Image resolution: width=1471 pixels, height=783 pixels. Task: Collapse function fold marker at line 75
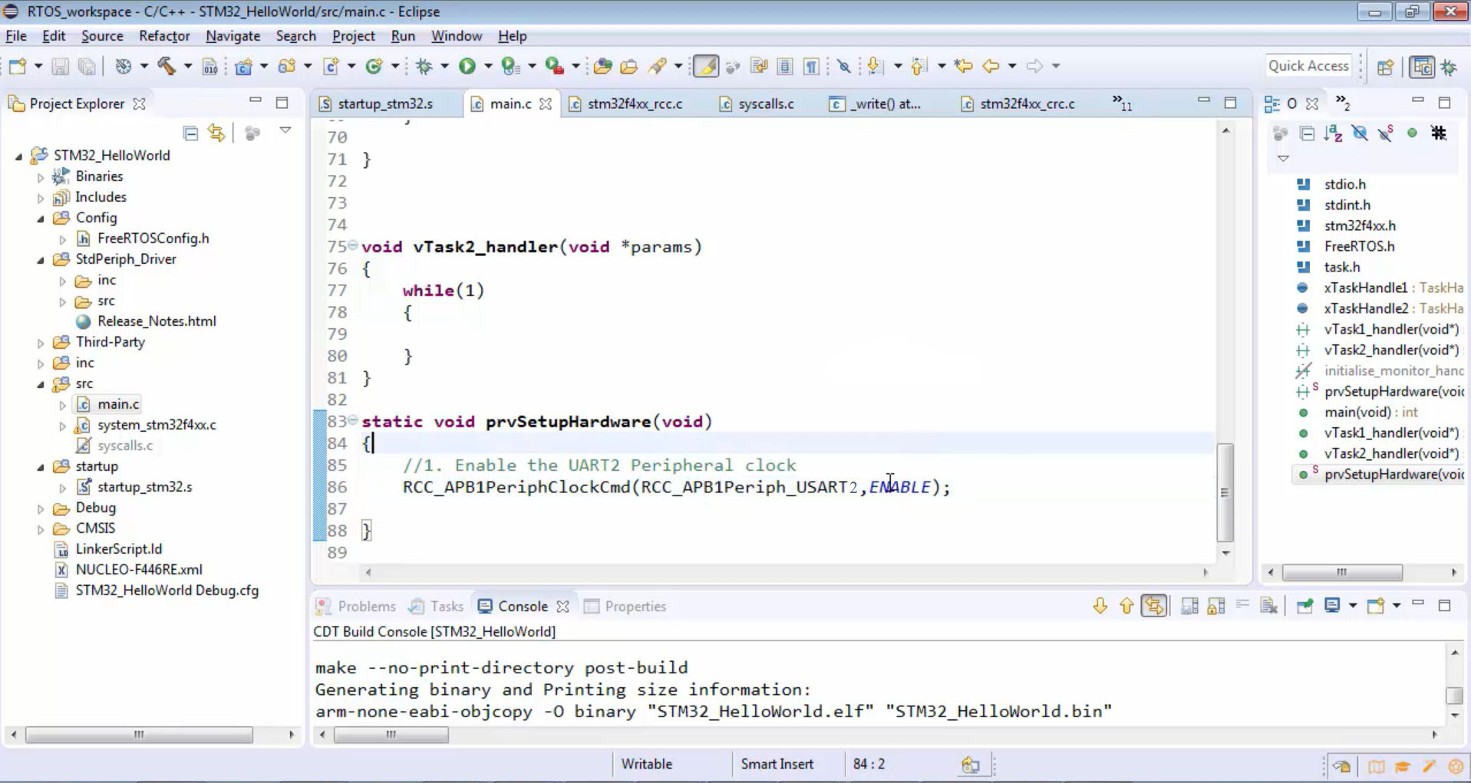(x=352, y=245)
